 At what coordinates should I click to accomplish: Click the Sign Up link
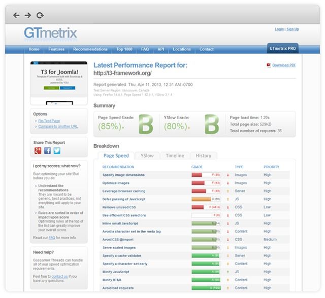click(292, 29)
